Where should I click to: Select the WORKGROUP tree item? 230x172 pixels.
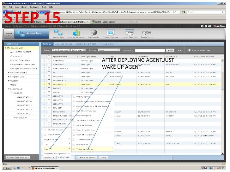(x=20, y=118)
